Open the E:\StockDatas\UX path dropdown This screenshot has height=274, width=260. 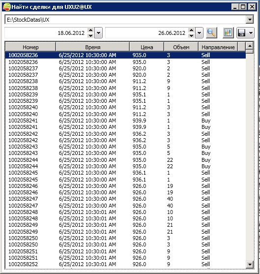pyautogui.click(x=250, y=19)
